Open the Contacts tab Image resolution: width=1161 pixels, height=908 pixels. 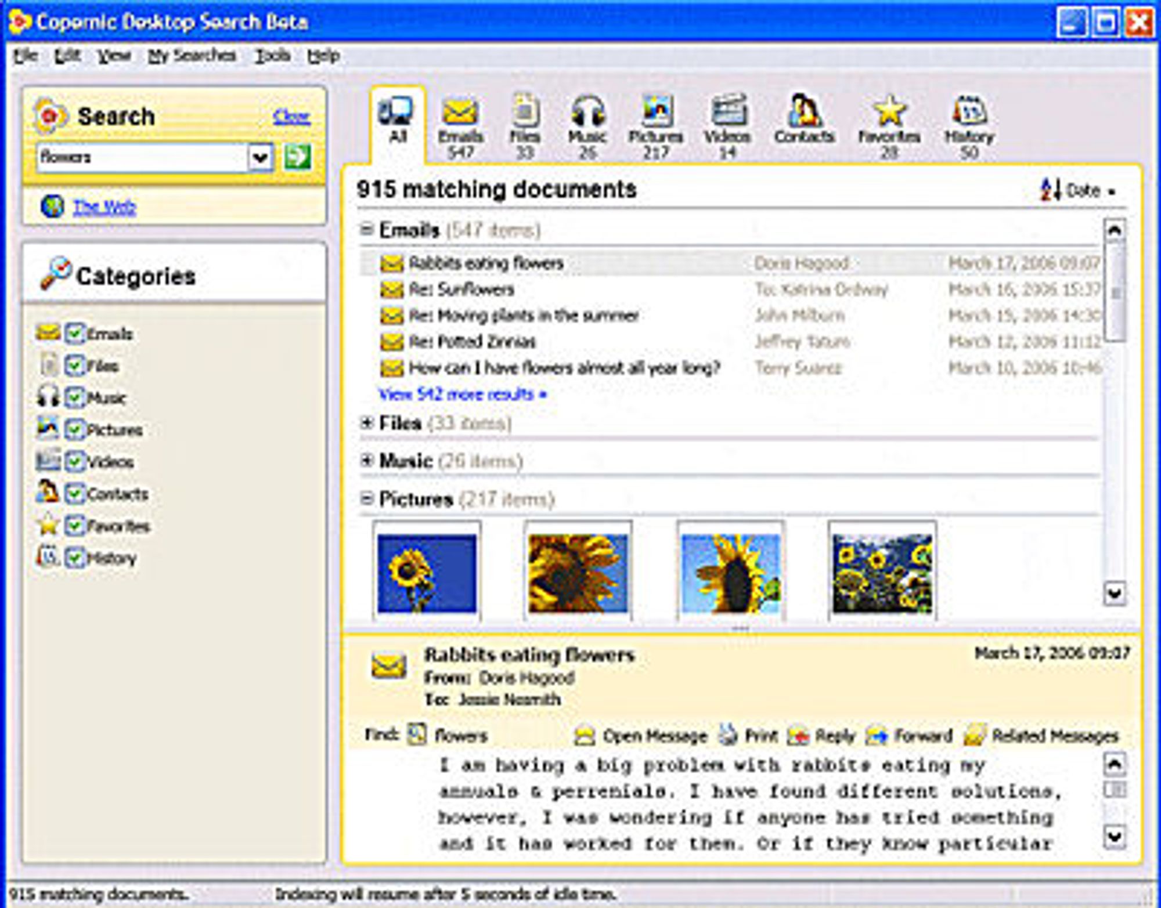click(x=804, y=118)
